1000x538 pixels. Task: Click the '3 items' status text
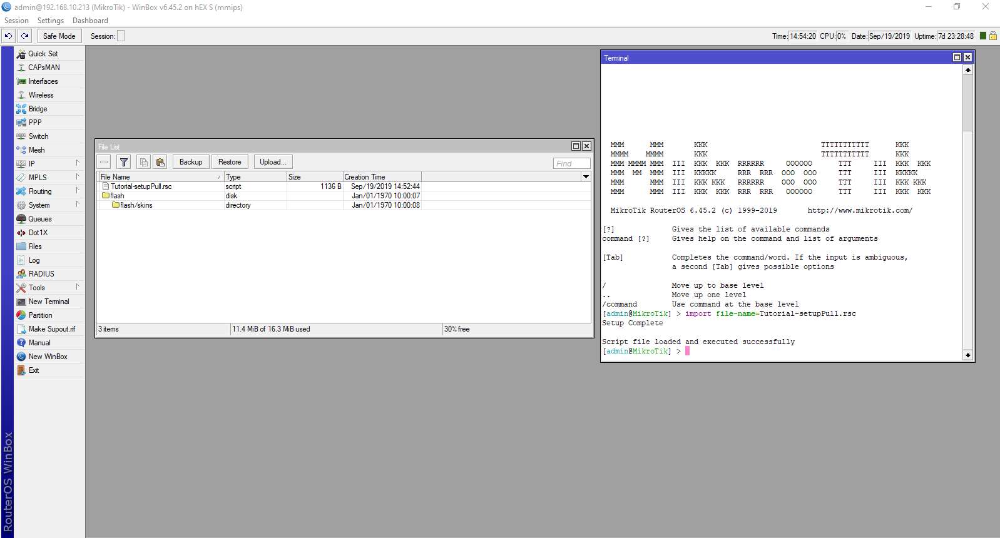(x=108, y=329)
